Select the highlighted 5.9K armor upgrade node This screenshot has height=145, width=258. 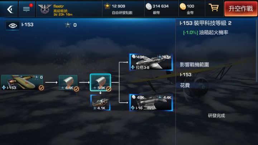pyautogui.click(x=100, y=82)
